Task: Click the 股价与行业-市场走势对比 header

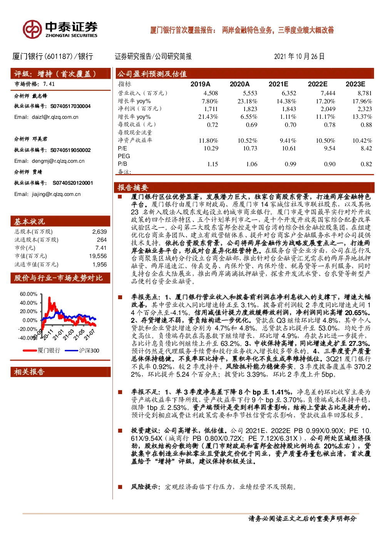Action: pyautogui.click(x=60, y=278)
